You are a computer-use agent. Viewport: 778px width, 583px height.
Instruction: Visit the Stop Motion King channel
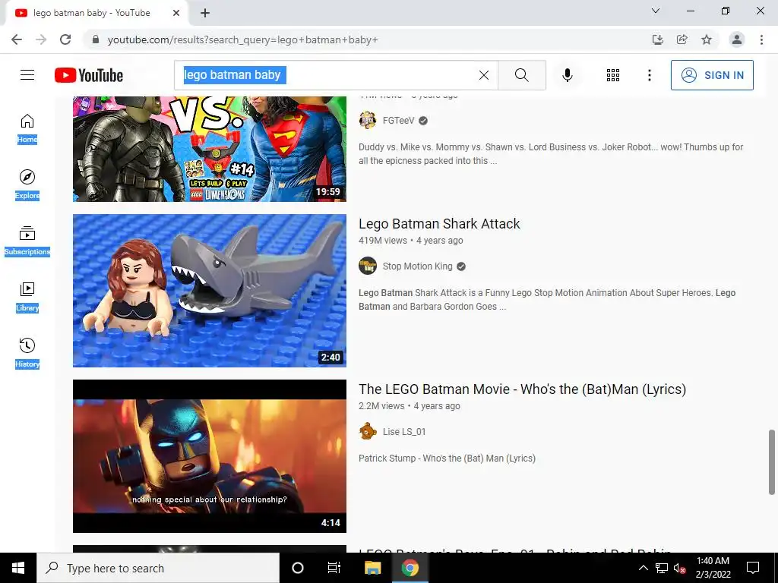(418, 266)
